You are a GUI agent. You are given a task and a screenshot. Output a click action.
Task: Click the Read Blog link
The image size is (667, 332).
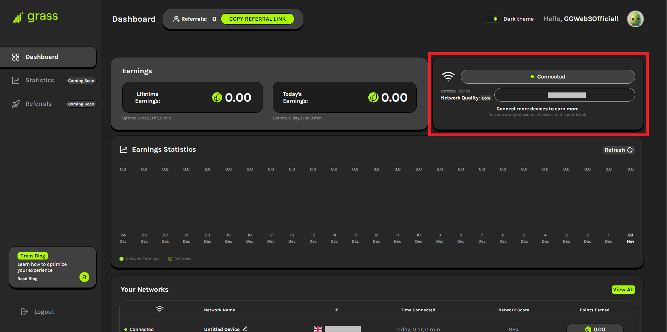click(27, 279)
